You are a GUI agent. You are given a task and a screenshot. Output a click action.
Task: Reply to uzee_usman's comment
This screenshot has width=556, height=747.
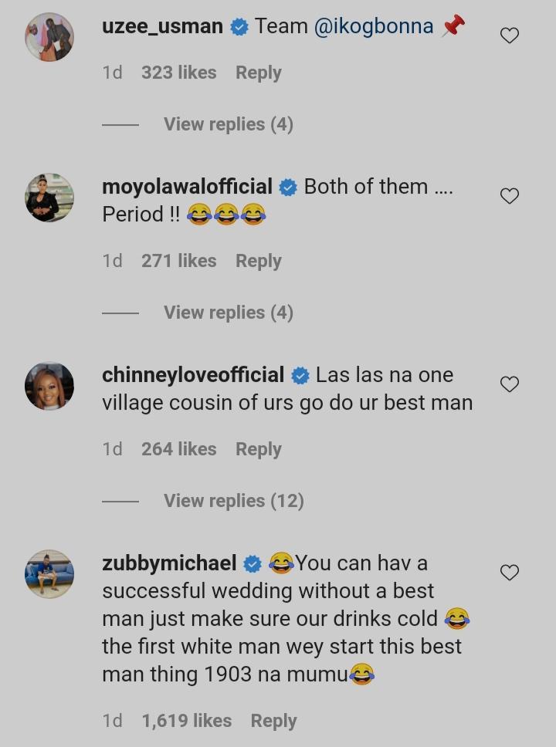coord(258,73)
